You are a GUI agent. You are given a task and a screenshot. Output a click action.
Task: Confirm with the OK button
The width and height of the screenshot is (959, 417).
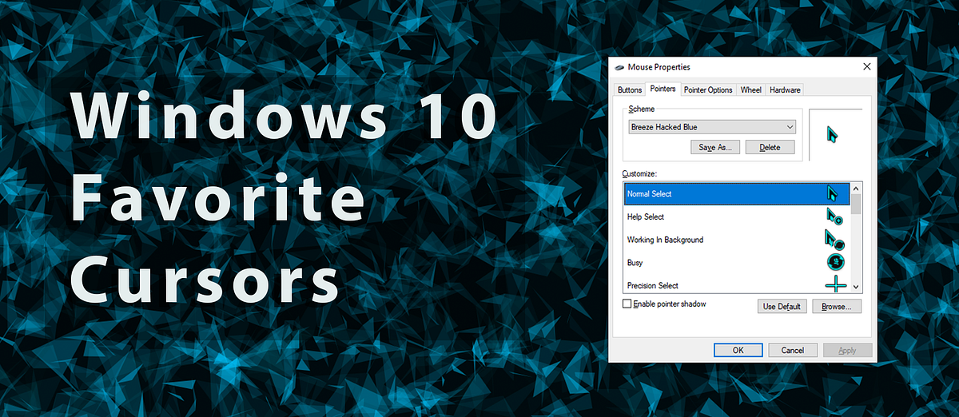[x=738, y=350]
